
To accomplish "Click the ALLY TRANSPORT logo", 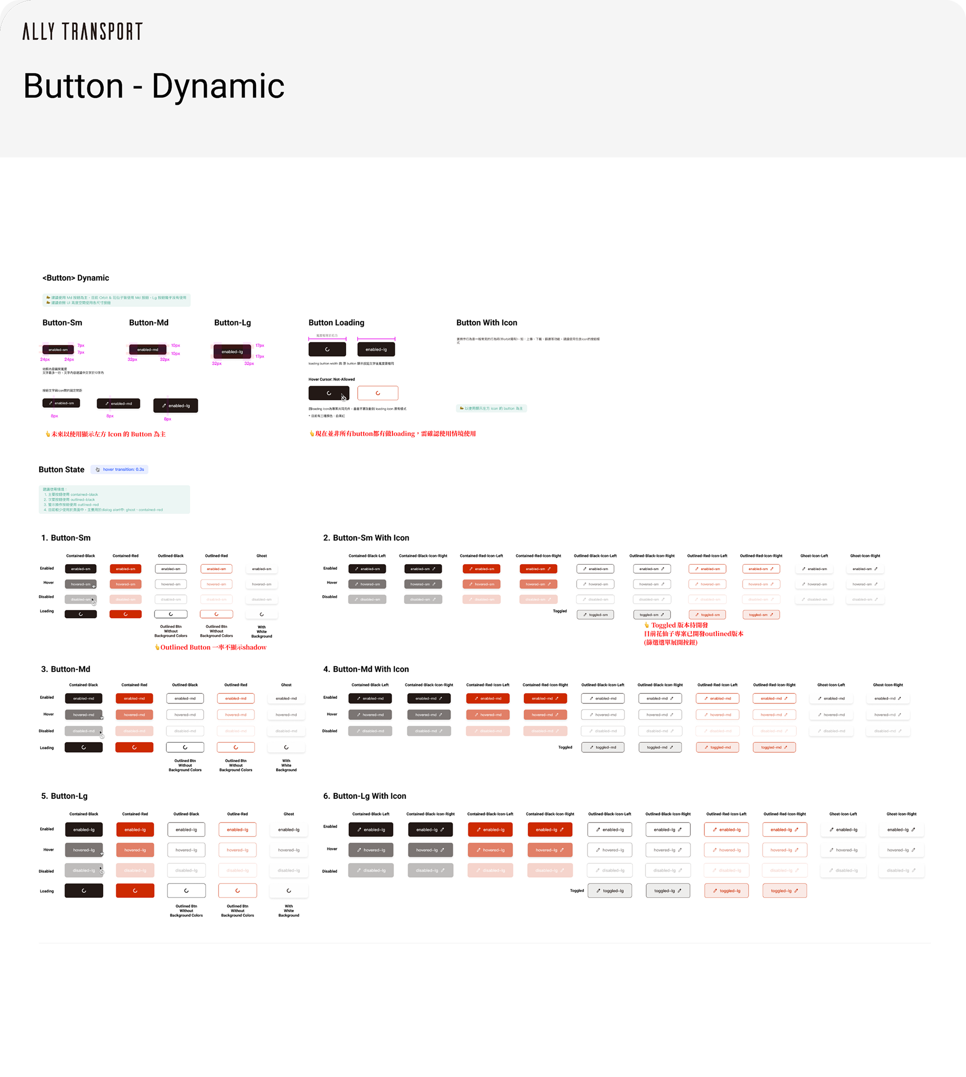I will (x=83, y=31).
